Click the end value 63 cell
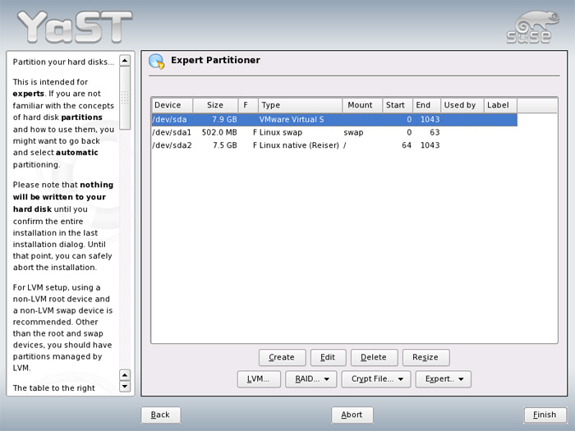The width and height of the screenshot is (575, 431). [435, 132]
